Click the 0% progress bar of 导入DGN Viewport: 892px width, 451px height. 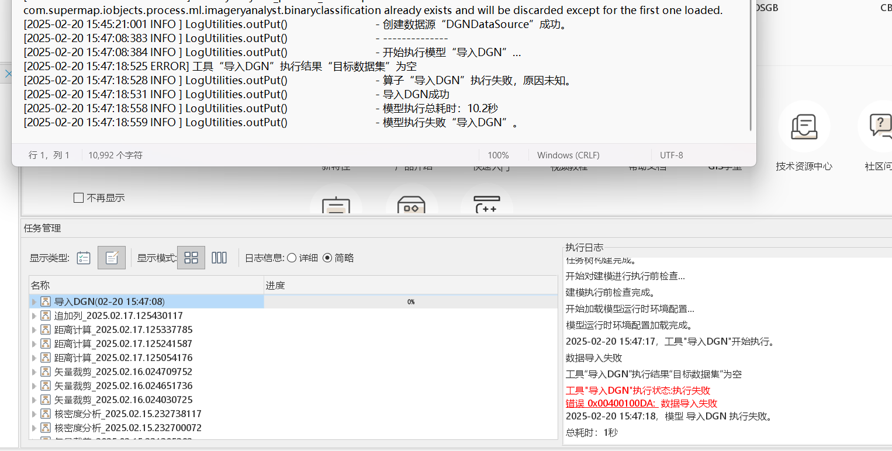[x=411, y=301]
